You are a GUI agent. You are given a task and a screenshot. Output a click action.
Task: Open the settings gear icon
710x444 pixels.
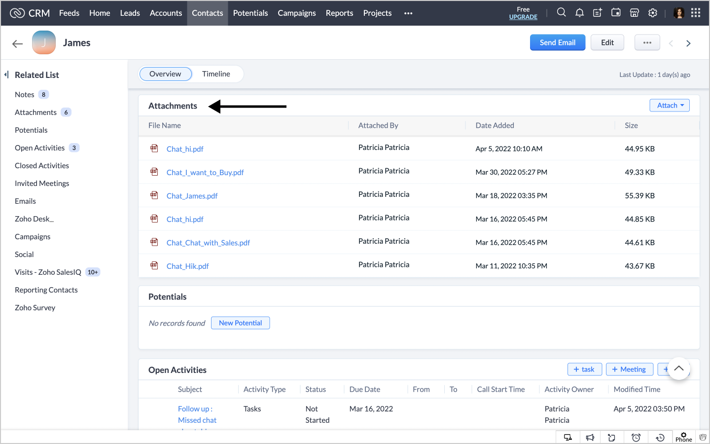653,13
